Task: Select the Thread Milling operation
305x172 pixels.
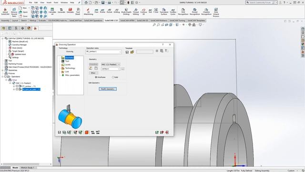Action: [136, 11]
